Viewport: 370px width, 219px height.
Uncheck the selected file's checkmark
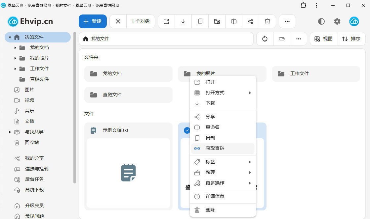(187, 130)
